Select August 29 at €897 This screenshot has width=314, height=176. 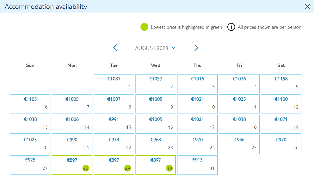pyautogui.click(x=114, y=165)
